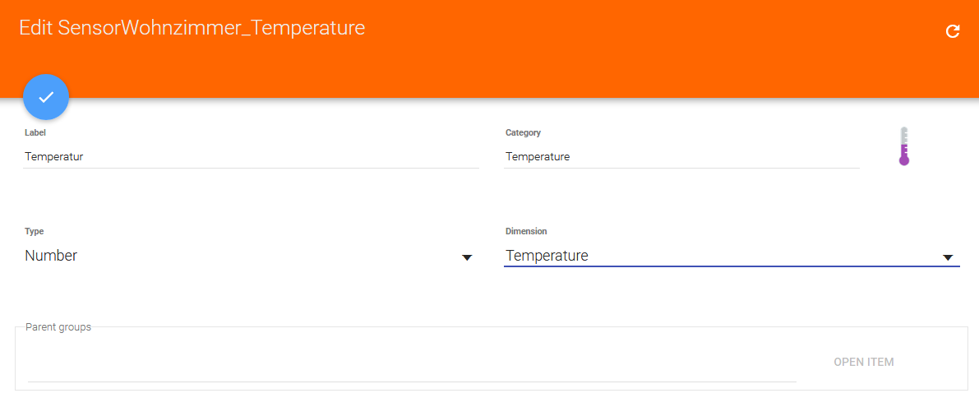Click the Type dropdown arrow

(x=467, y=257)
